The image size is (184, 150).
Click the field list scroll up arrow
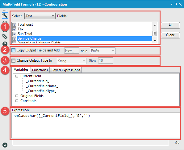(x=155, y=25)
